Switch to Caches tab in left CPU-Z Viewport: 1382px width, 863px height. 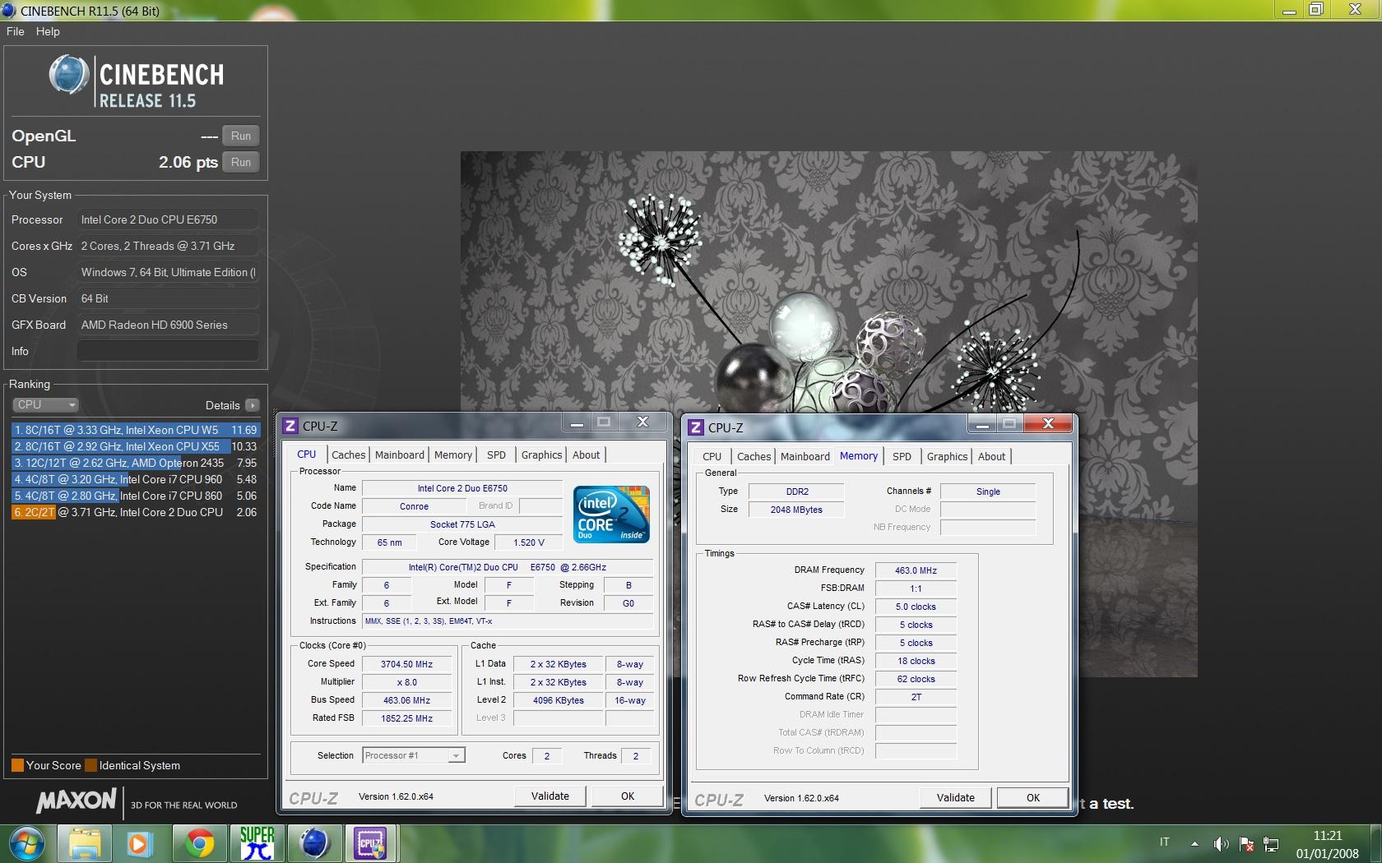[348, 455]
